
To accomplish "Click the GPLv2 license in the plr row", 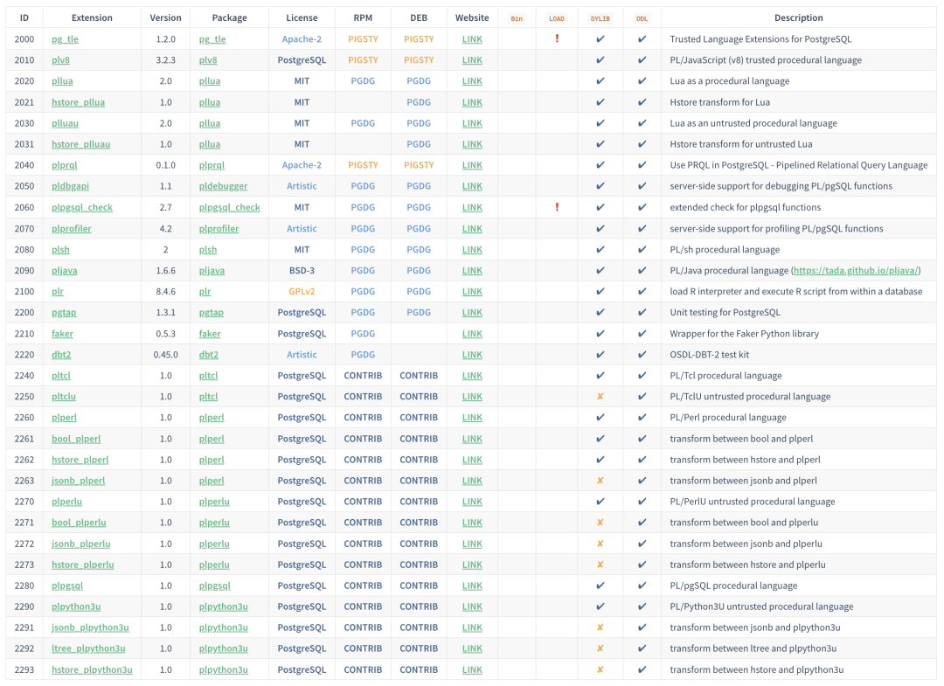I will [302, 291].
